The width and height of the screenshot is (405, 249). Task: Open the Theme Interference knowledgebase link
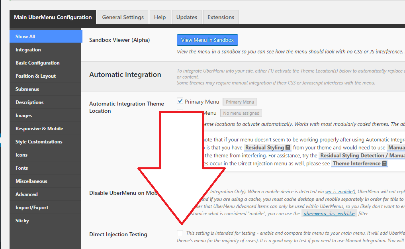pos(360,163)
